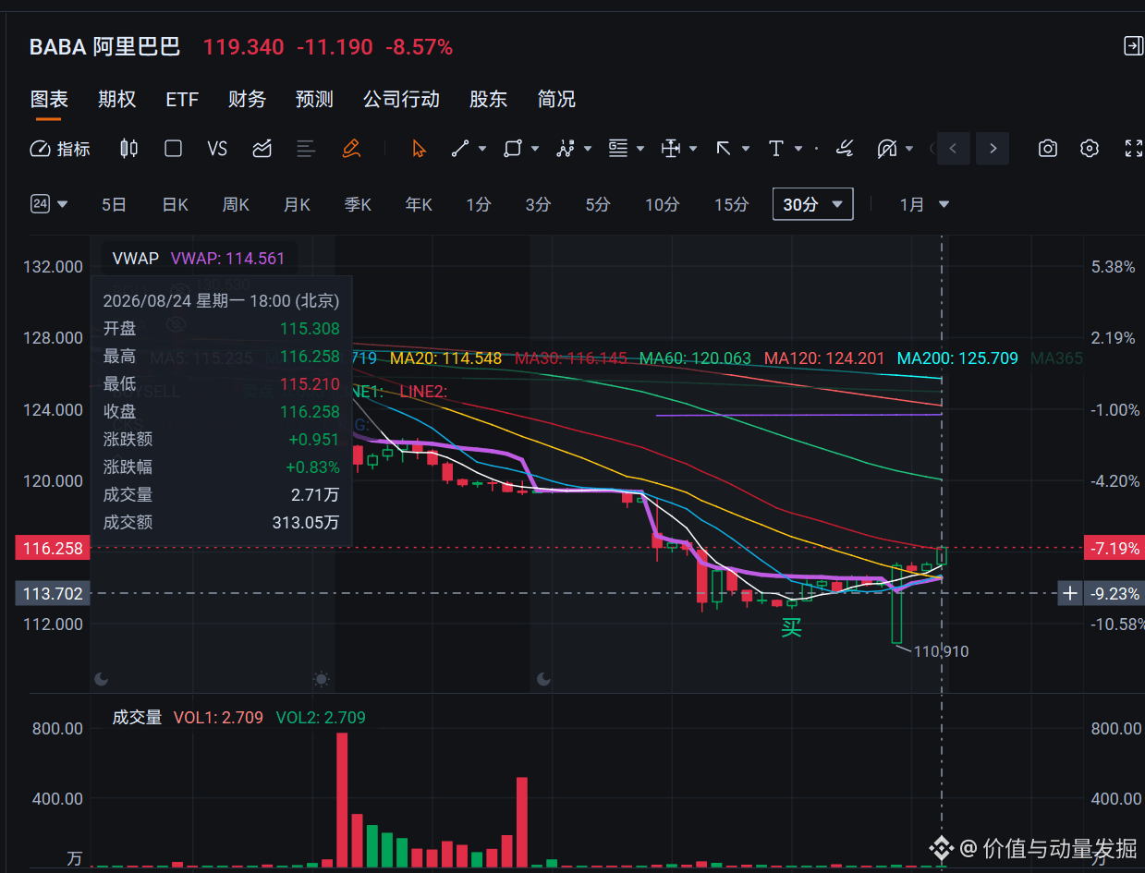Expand the rectangle shape tool dropdown arrow
The height and width of the screenshot is (873, 1145).
(x=535, y=149)
